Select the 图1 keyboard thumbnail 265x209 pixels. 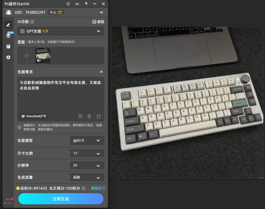click(43, 56)
